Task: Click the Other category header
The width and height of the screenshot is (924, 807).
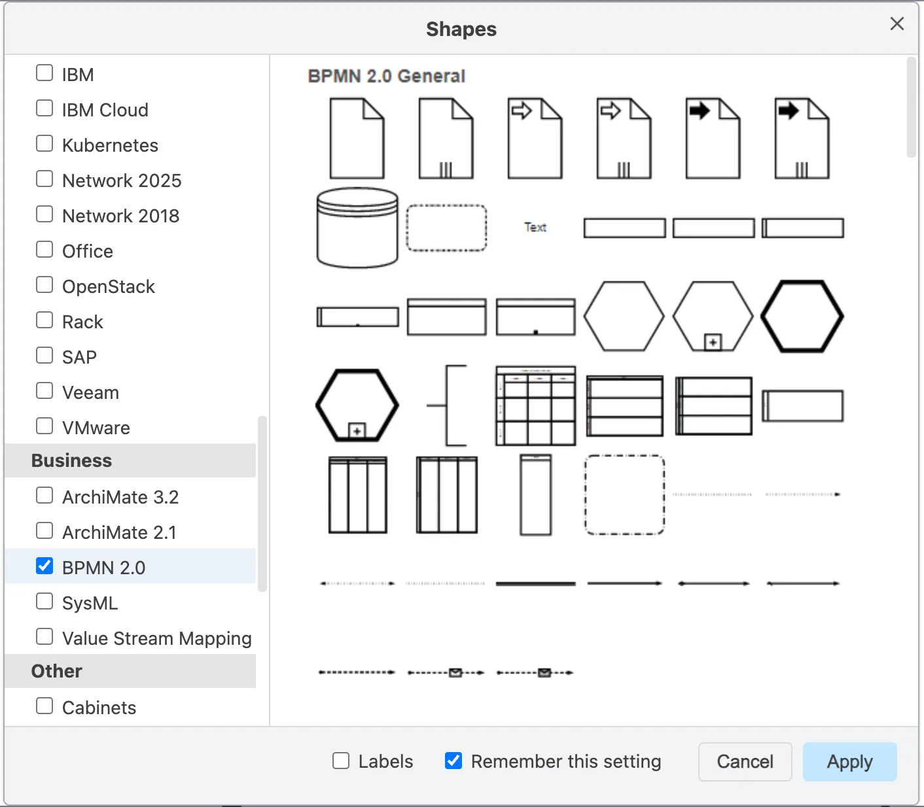Action: [x=130, y=671]
